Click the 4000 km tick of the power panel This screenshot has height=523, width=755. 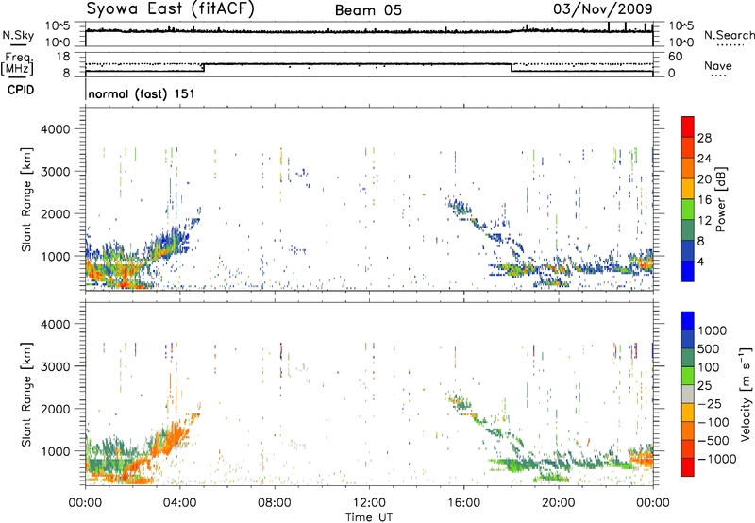coord(55,129)
